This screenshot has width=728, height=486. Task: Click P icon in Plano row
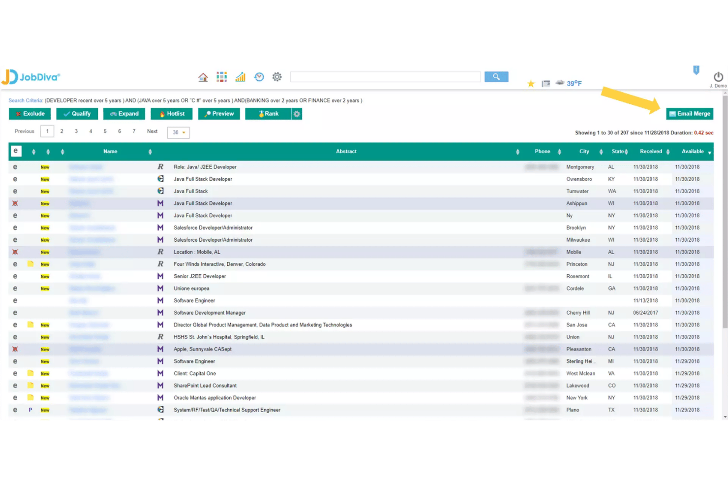(x=30, y=410)
